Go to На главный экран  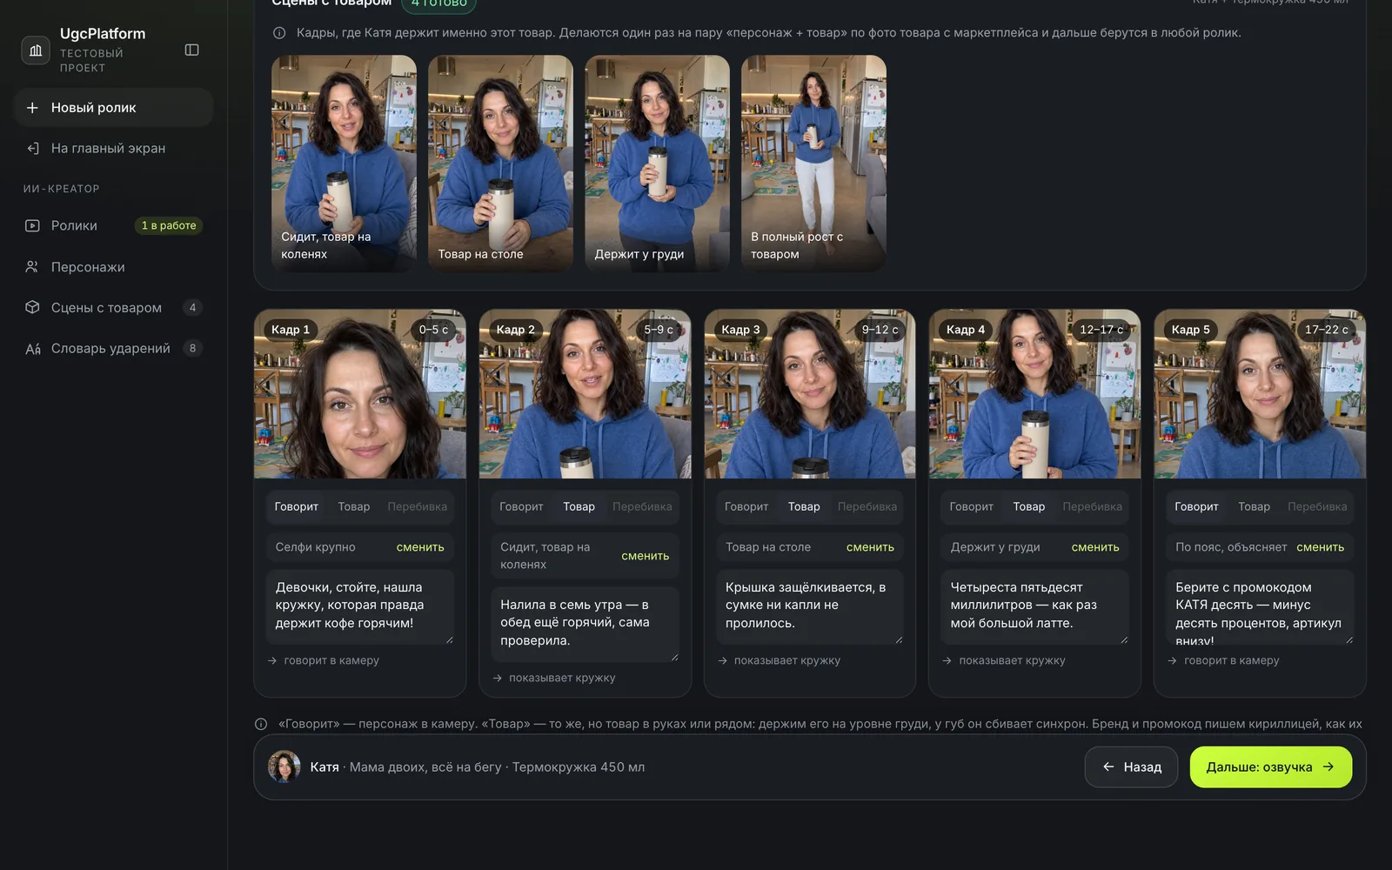(113, 149)
